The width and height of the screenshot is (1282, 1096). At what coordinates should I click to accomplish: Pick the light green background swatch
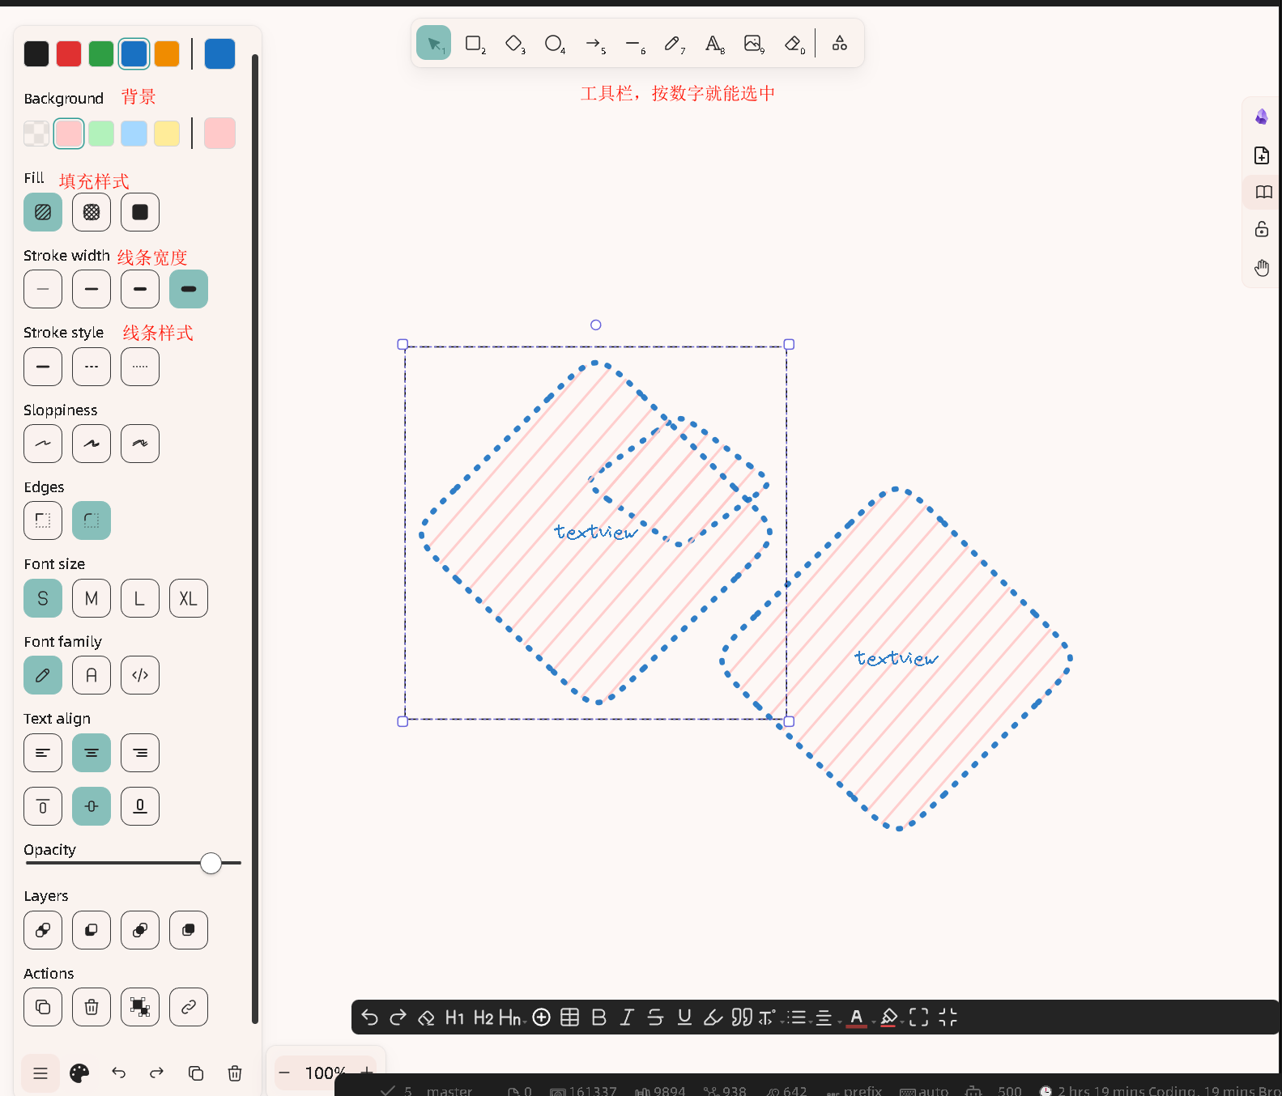[101, 134]
